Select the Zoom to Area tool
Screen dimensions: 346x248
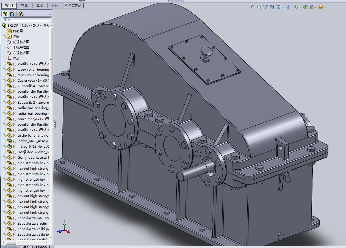(x=259, y=7)
